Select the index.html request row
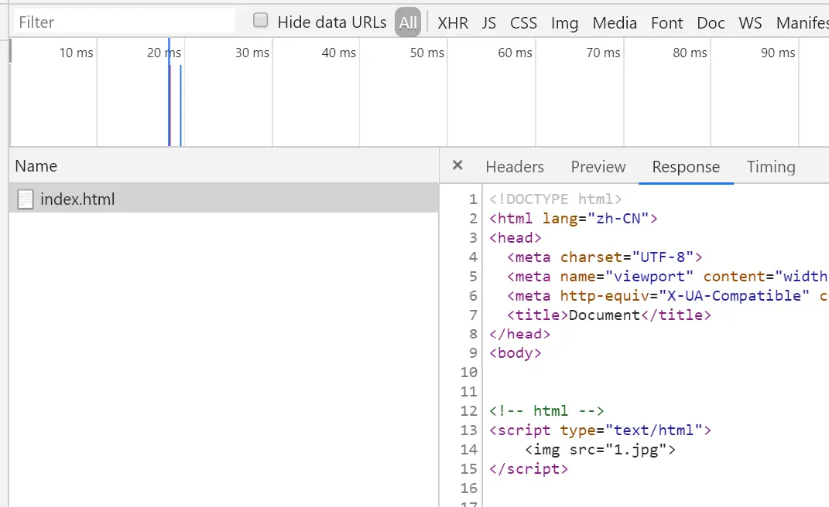Image resolution: width=829 pixels, height=507 pixels. (x=224, y=199)
